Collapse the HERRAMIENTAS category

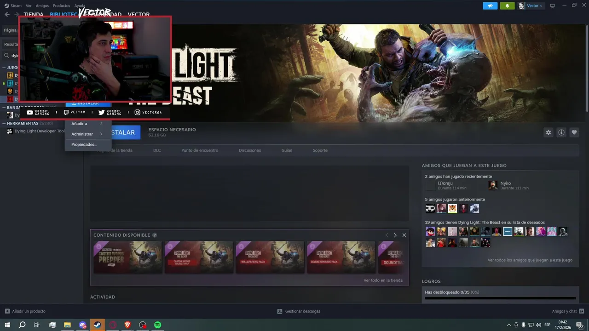pos(4,124)
